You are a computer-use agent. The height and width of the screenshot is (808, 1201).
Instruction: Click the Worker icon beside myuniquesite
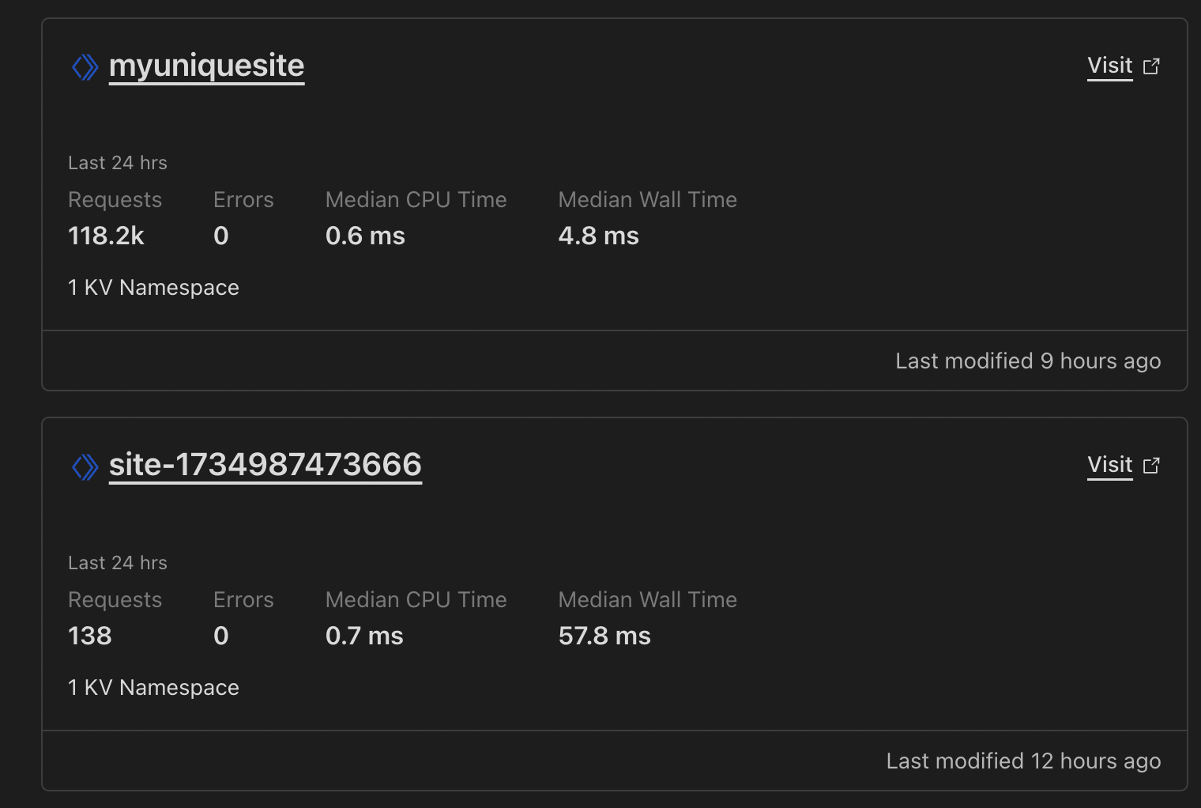85,67
